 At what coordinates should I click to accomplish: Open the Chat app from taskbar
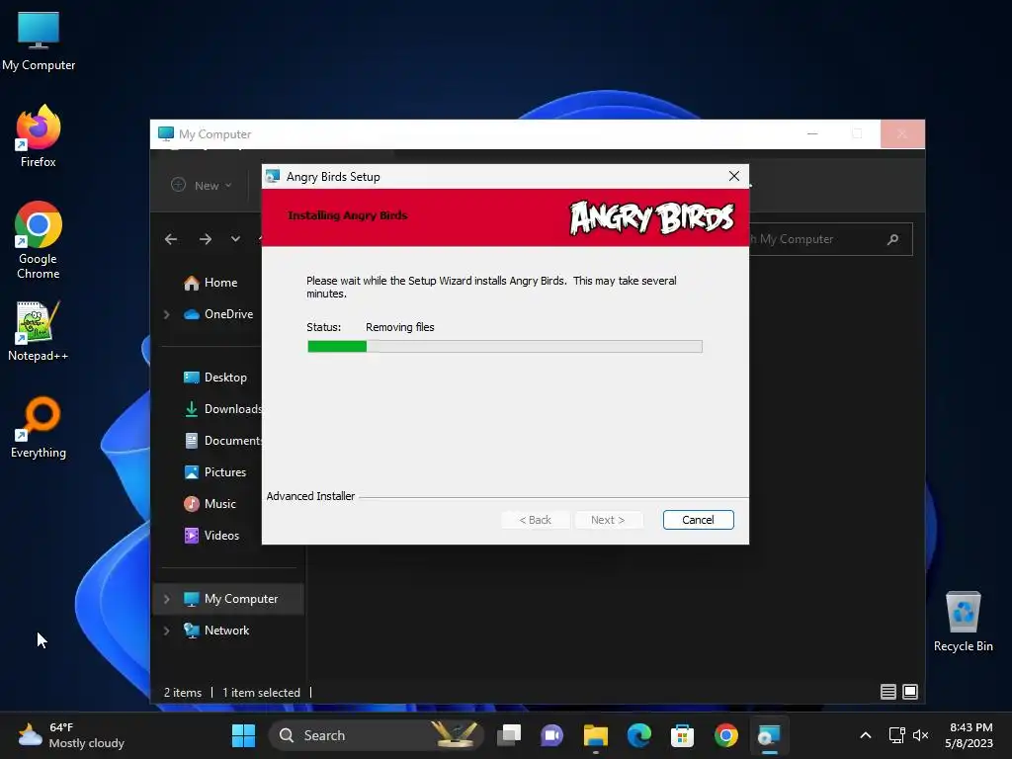(551, 735)
